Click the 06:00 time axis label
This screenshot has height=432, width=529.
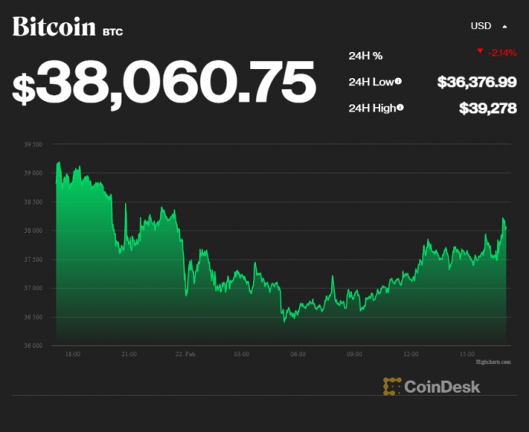click(x=298, y=354)
